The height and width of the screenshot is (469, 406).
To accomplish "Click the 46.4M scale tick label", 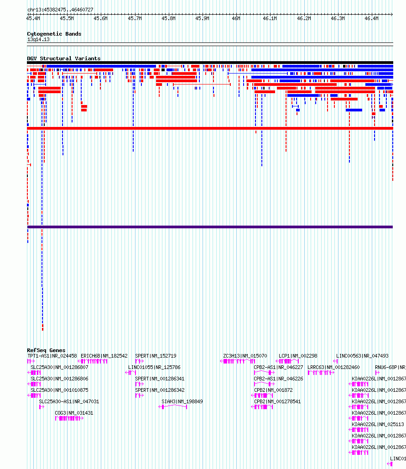I will pos(371,19).
